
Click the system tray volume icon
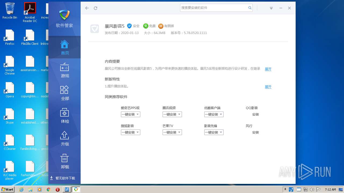tap(312, 190)
